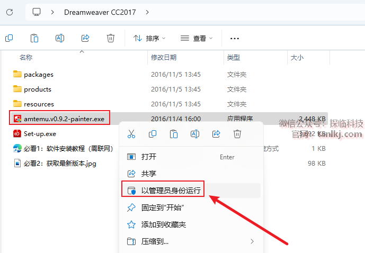Expand the 压缩到 submenu arrow

[x=252, y=241]
